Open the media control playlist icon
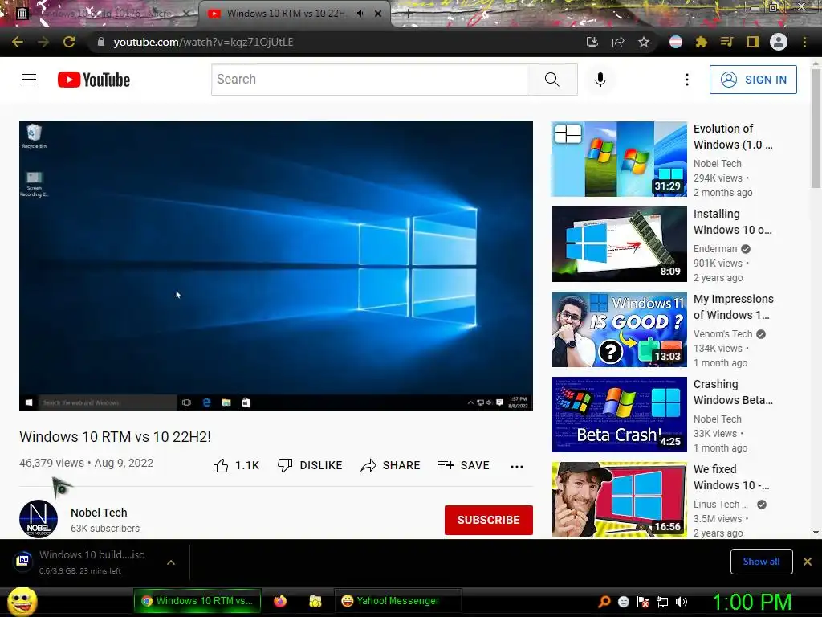Viewport: 822px width, 617px height. point(726,42)
